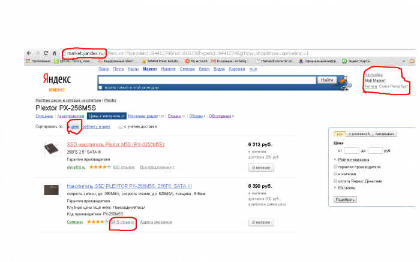Open 'Все предложения' link
The height and width of the screenshot is (262, 420).
point(155,167)
